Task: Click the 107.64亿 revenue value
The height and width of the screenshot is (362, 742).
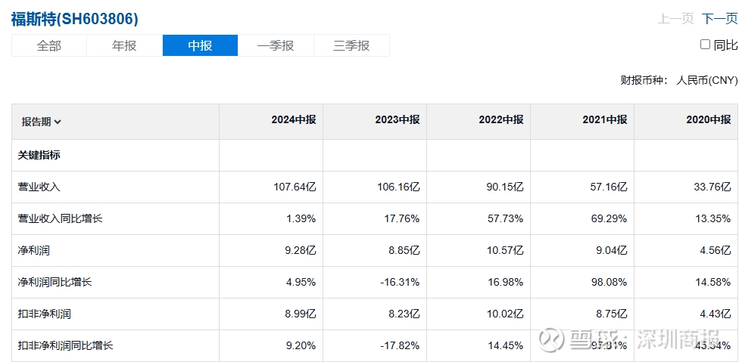Action: click(x=295, y=187)
